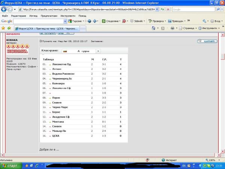
Task: Click the Споделяне share button
Action: click(111, 21)
